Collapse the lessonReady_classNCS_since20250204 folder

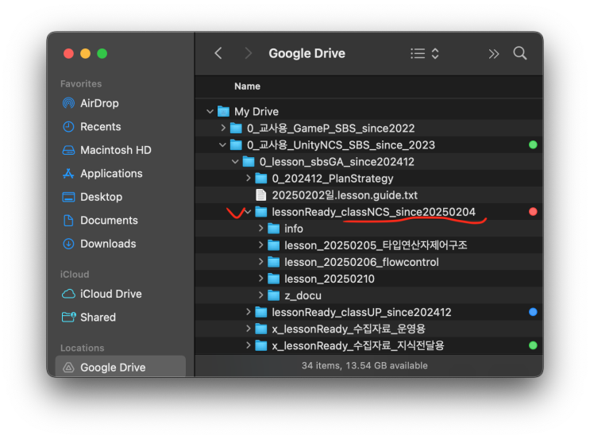[x=248, y=212]
